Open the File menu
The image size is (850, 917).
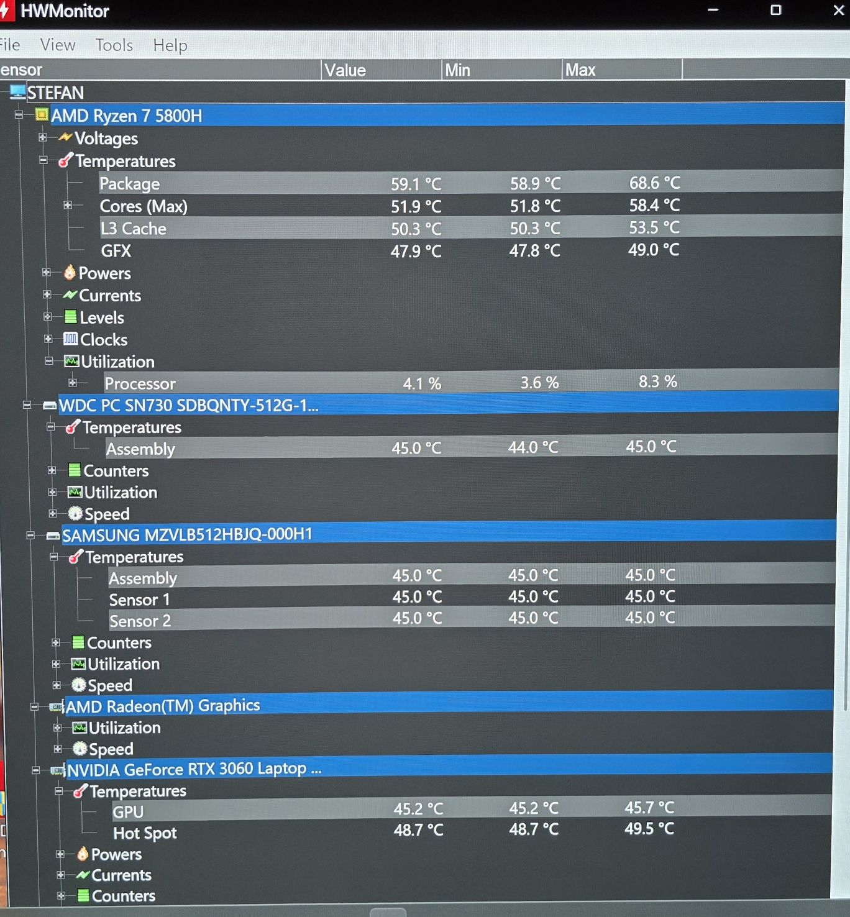click(9, 45)
